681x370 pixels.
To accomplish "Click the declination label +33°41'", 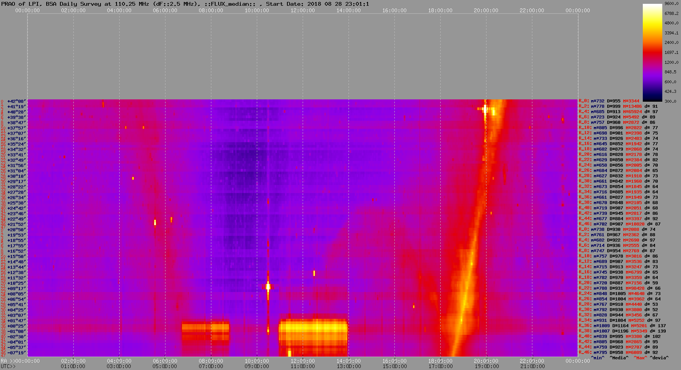I will coord(16,155).
